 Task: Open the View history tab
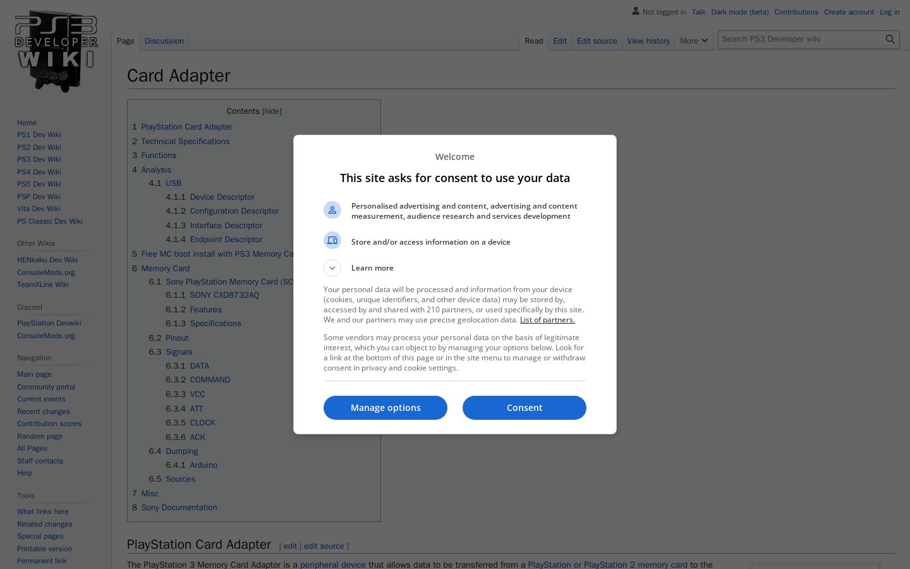click(648, 41)
